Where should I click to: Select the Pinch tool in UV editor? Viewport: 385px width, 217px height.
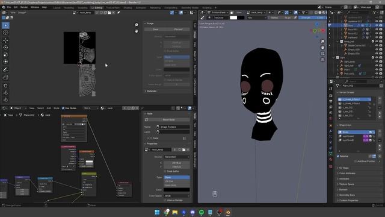(x=5, y=99)
